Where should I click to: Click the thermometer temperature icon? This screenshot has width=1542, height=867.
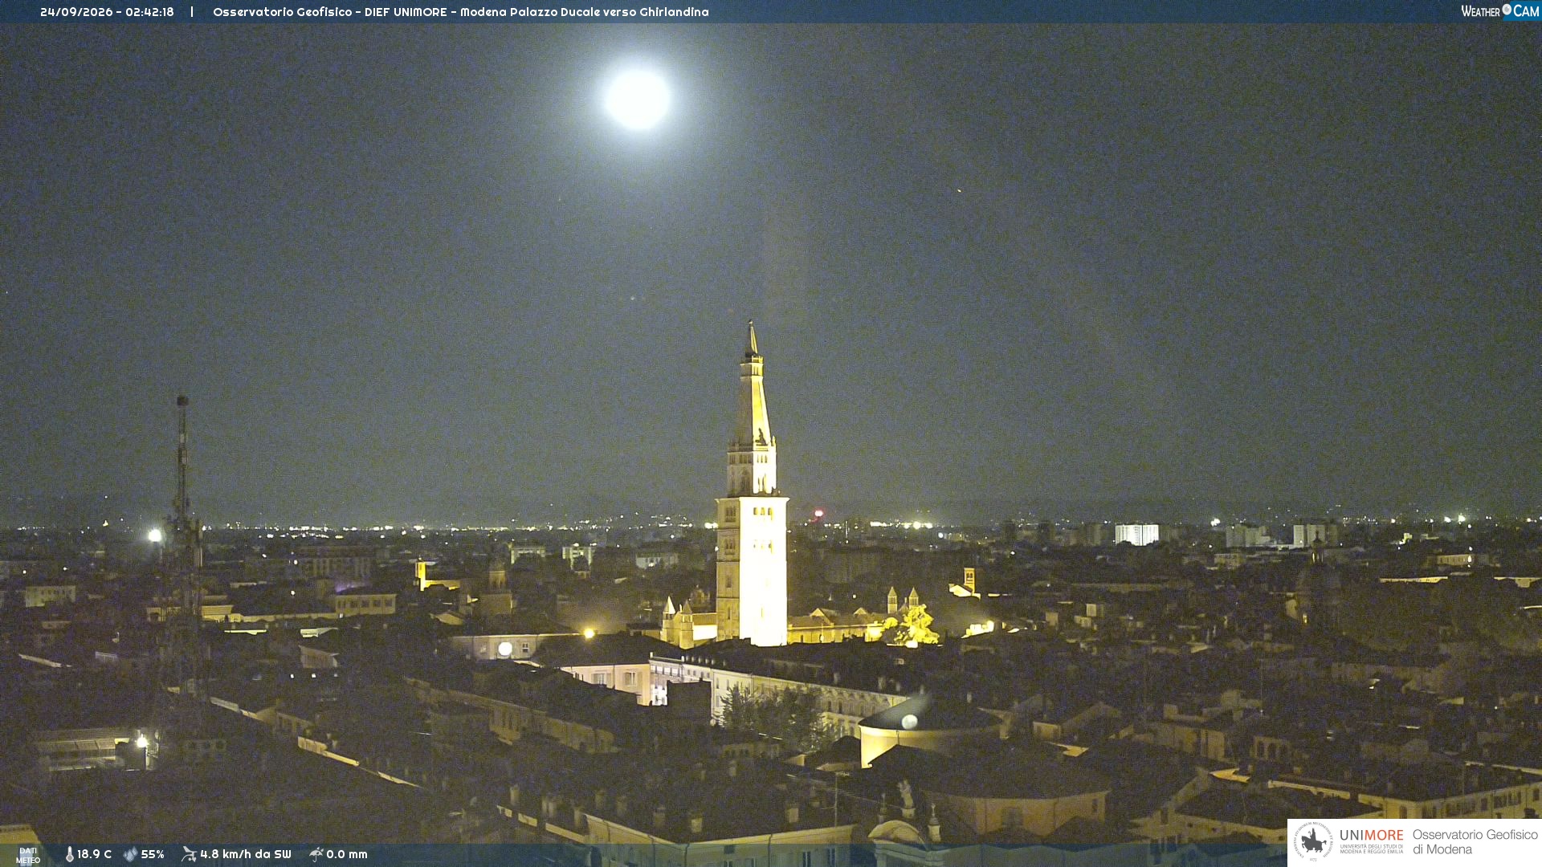(70, 854)
